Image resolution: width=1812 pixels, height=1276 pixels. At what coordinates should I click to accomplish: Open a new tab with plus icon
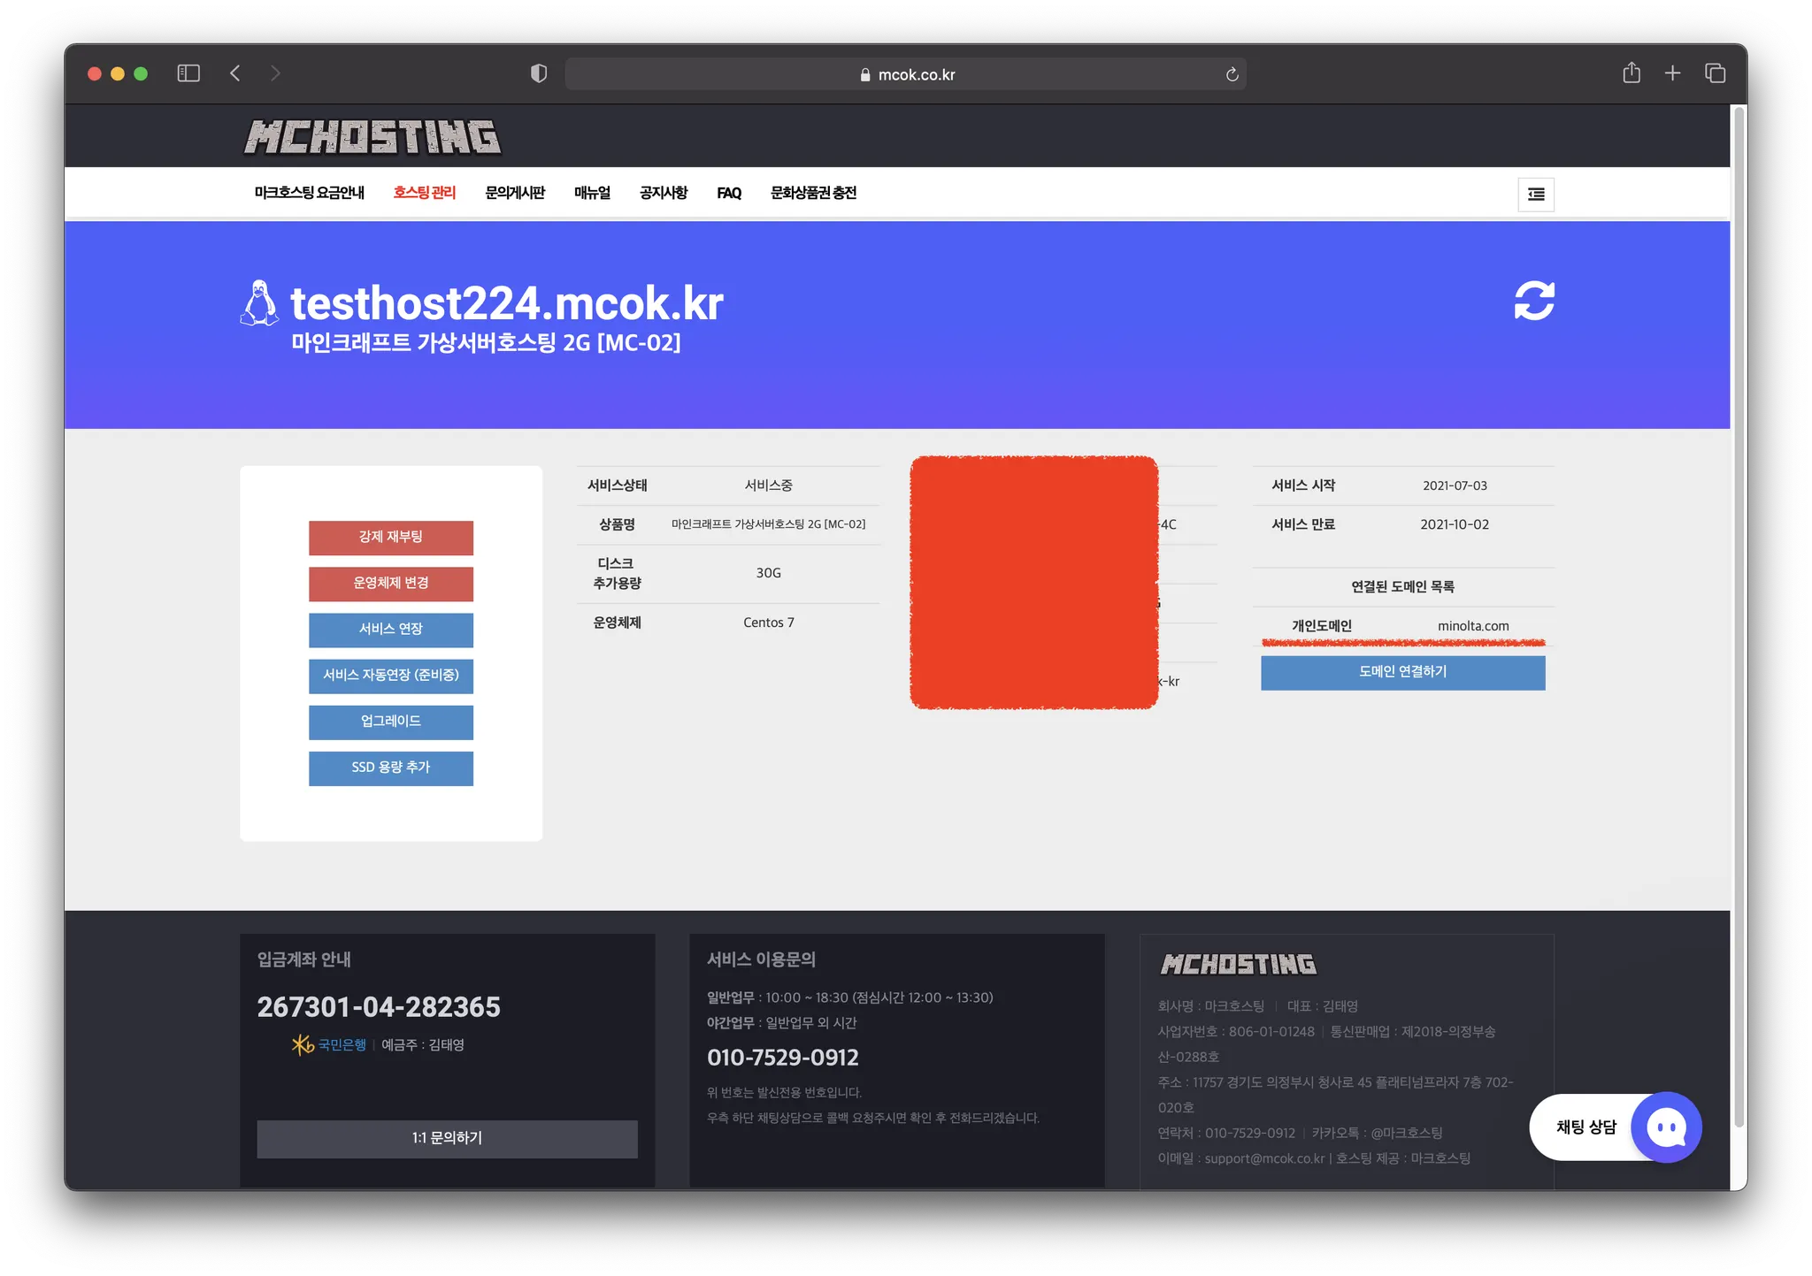point(1671,73)
